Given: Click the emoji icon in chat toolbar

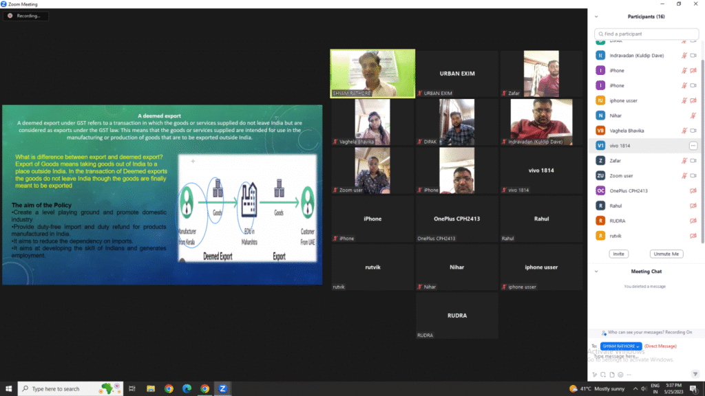Looking at the screenshot, I should [x=620, y=374].
